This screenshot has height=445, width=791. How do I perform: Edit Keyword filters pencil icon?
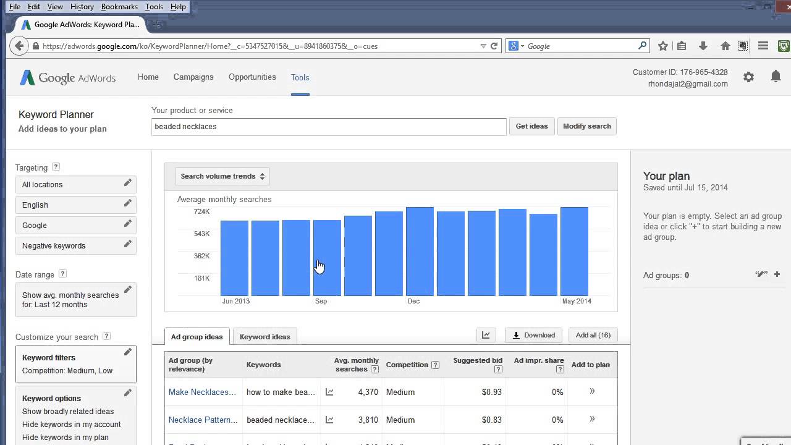click(127, 352)
